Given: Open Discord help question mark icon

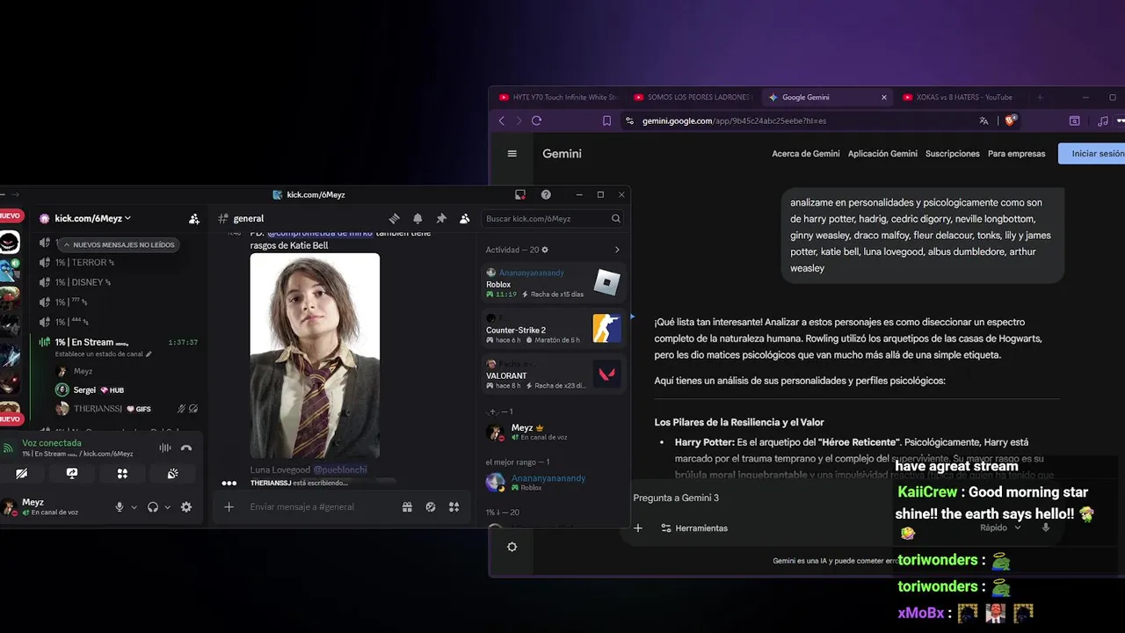Looking at the screenshot, I should pyautogui.click(x=546, y=194).
